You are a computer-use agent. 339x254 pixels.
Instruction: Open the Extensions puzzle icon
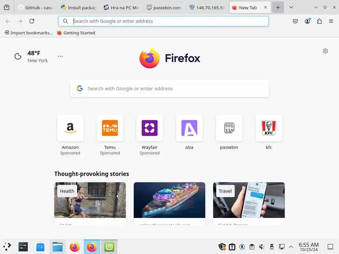tap(319, 21)
